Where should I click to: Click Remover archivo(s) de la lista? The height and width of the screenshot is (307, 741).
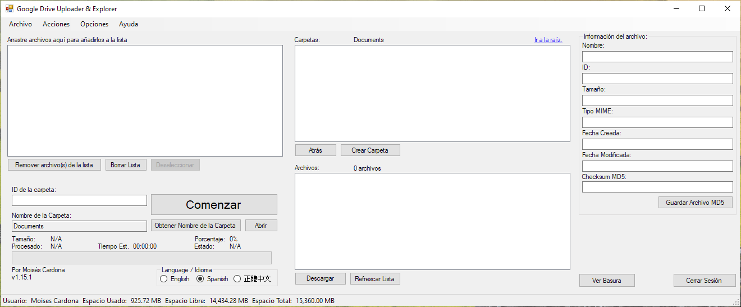click(54, 165)
